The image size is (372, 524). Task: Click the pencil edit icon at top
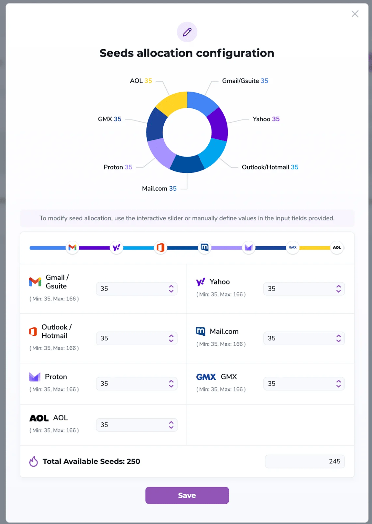click(187, 32)
